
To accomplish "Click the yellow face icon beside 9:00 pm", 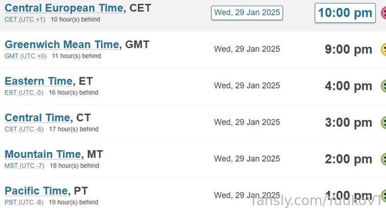I will (x=384, y=50).
